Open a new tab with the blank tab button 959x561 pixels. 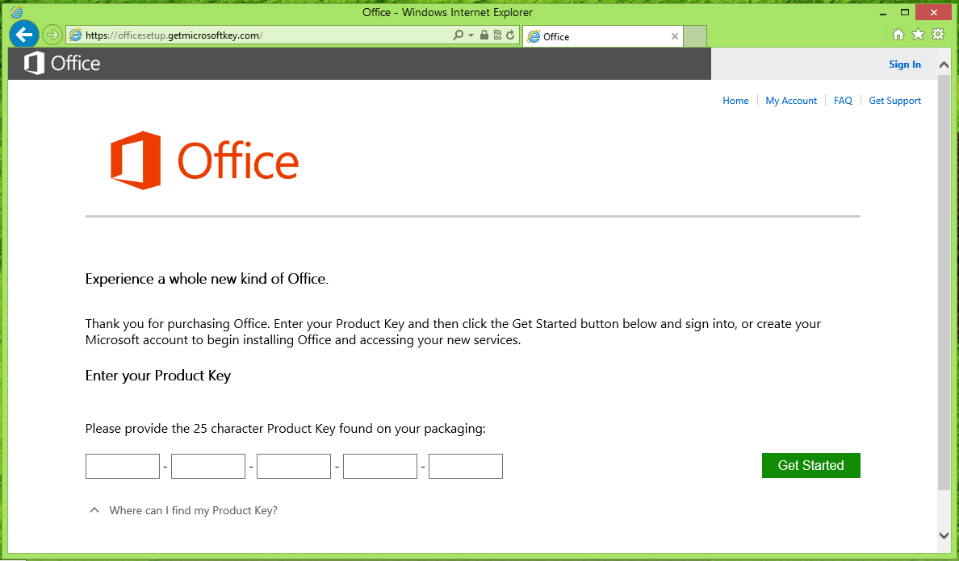(695, 36)
